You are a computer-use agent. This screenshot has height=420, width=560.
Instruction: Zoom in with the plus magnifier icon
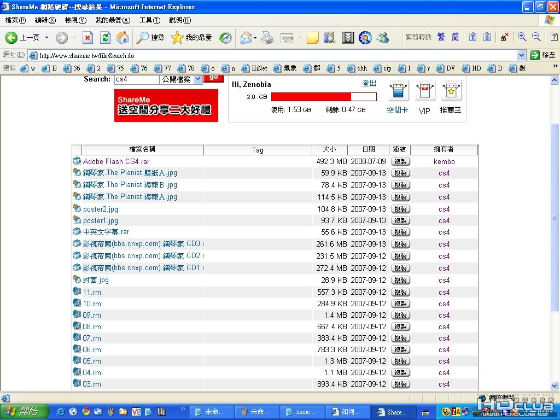522,37
